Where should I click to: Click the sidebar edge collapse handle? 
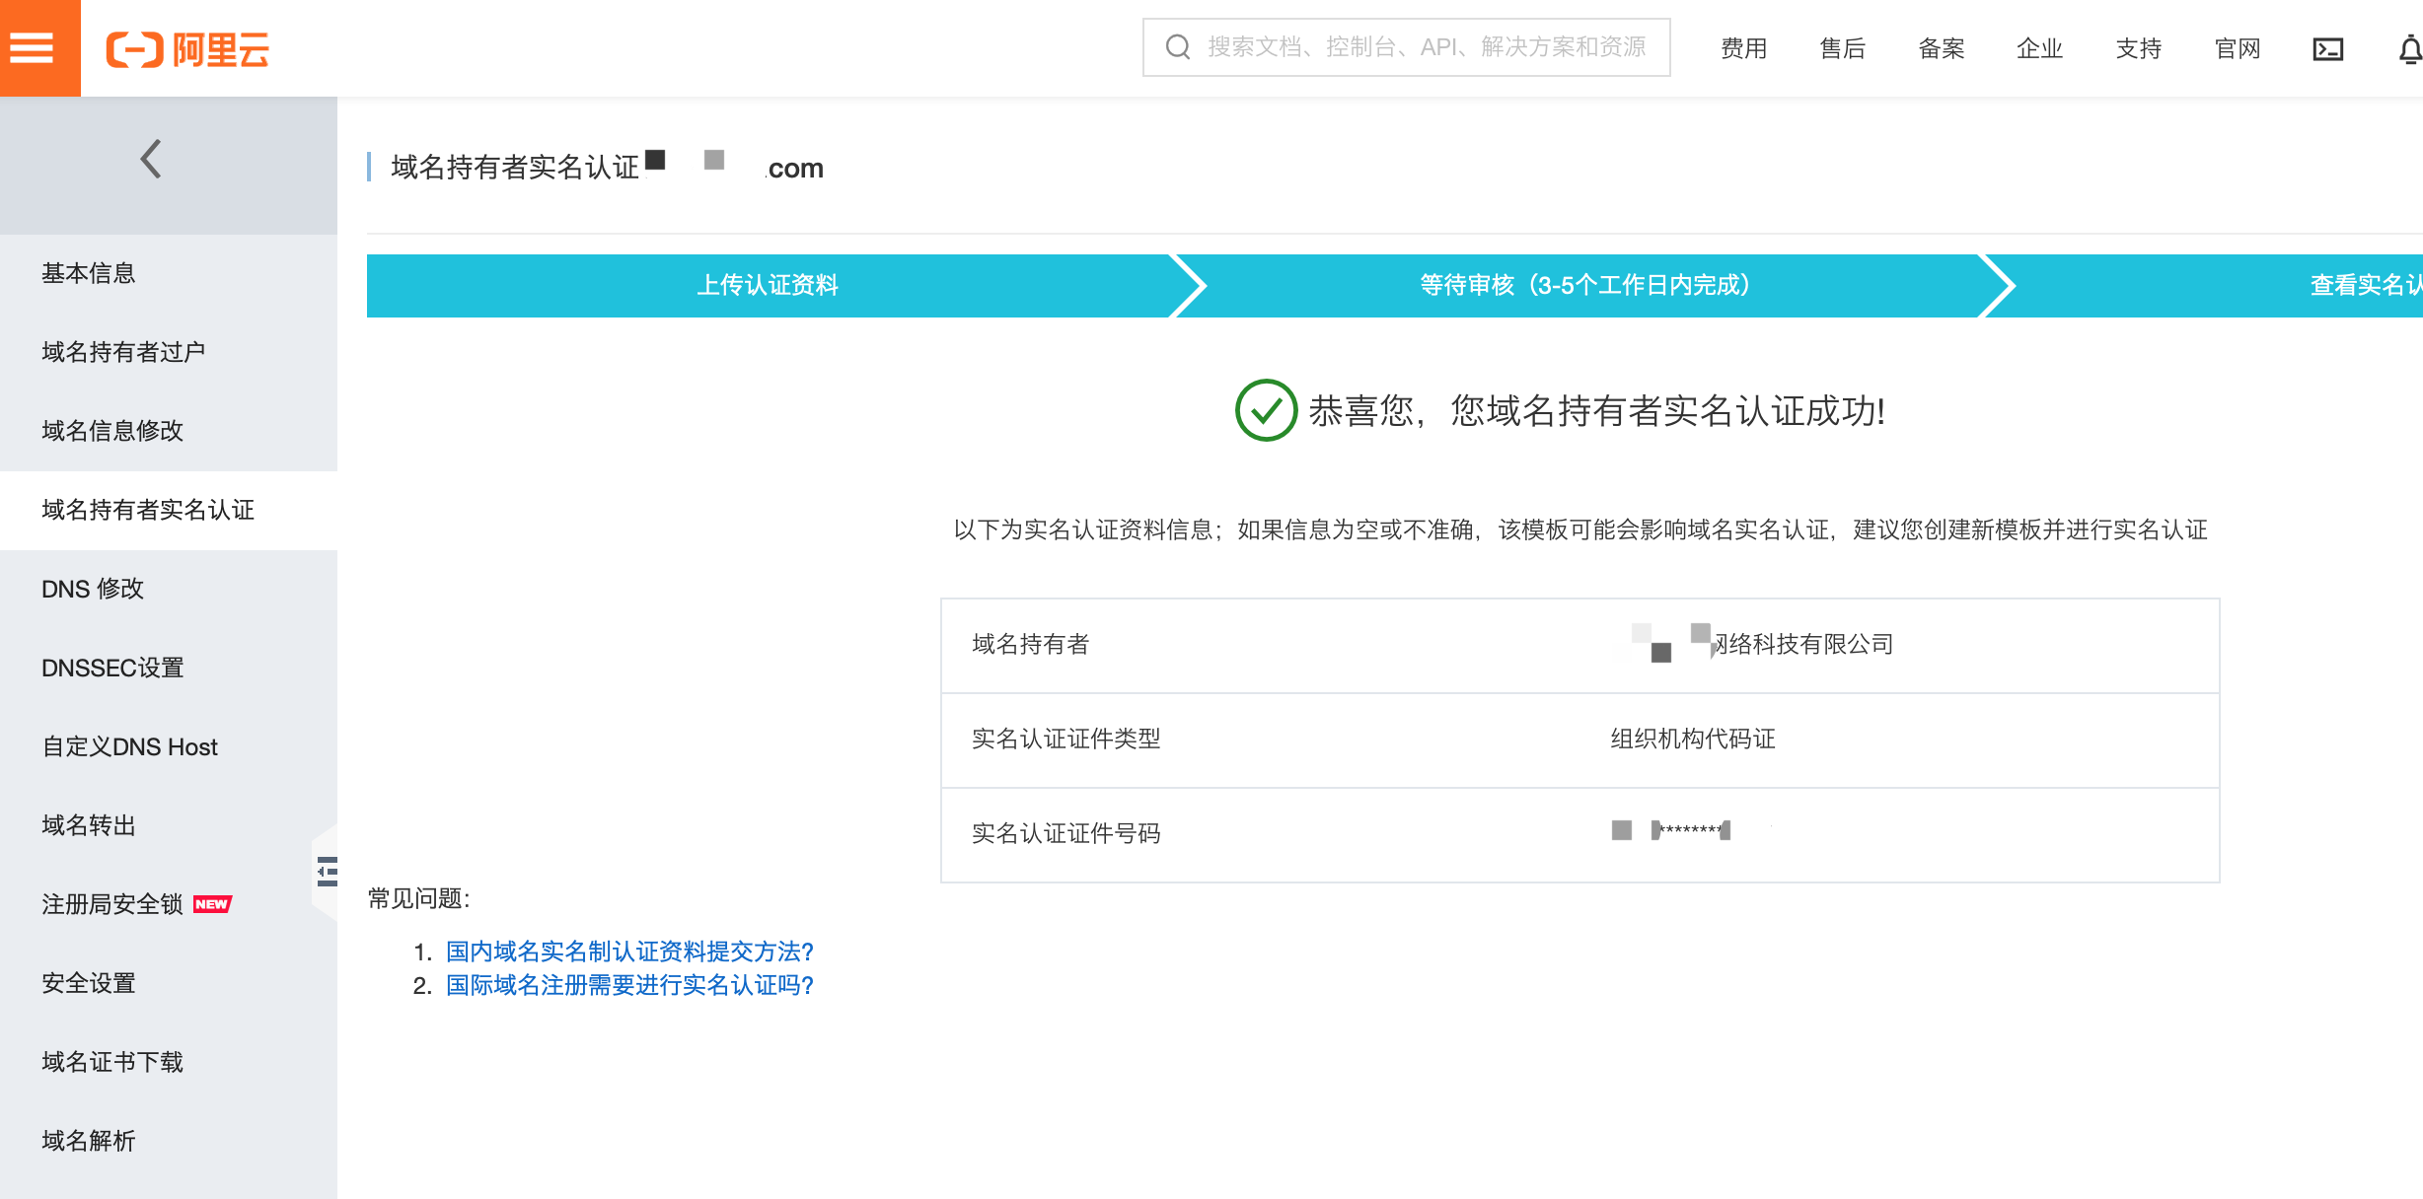pyautogui.click(x=326, y=872)
